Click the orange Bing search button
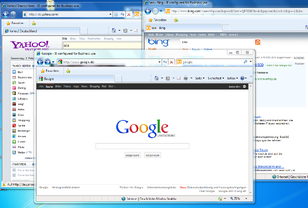 point(258,42)
